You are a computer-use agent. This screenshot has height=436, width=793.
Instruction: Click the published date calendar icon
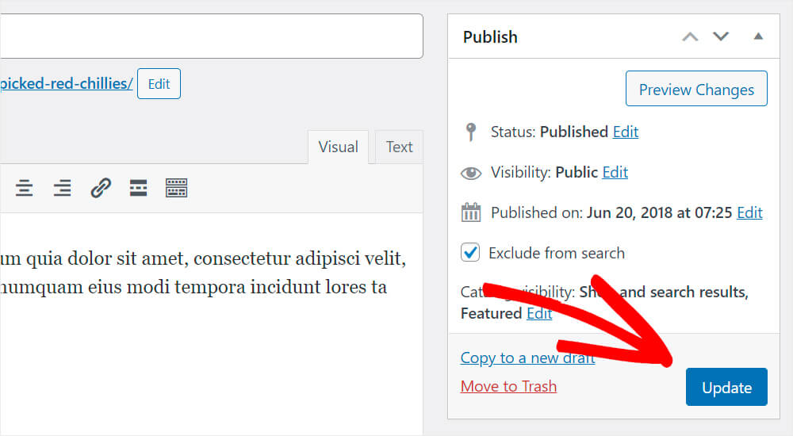click(x=471, y=212)
